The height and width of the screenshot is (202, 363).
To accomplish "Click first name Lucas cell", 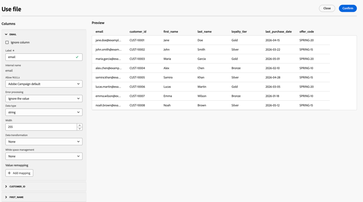I will click(x=167, y=86).
